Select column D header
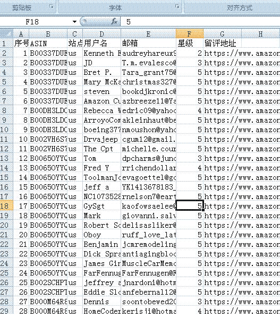 (x=101, y=33)
